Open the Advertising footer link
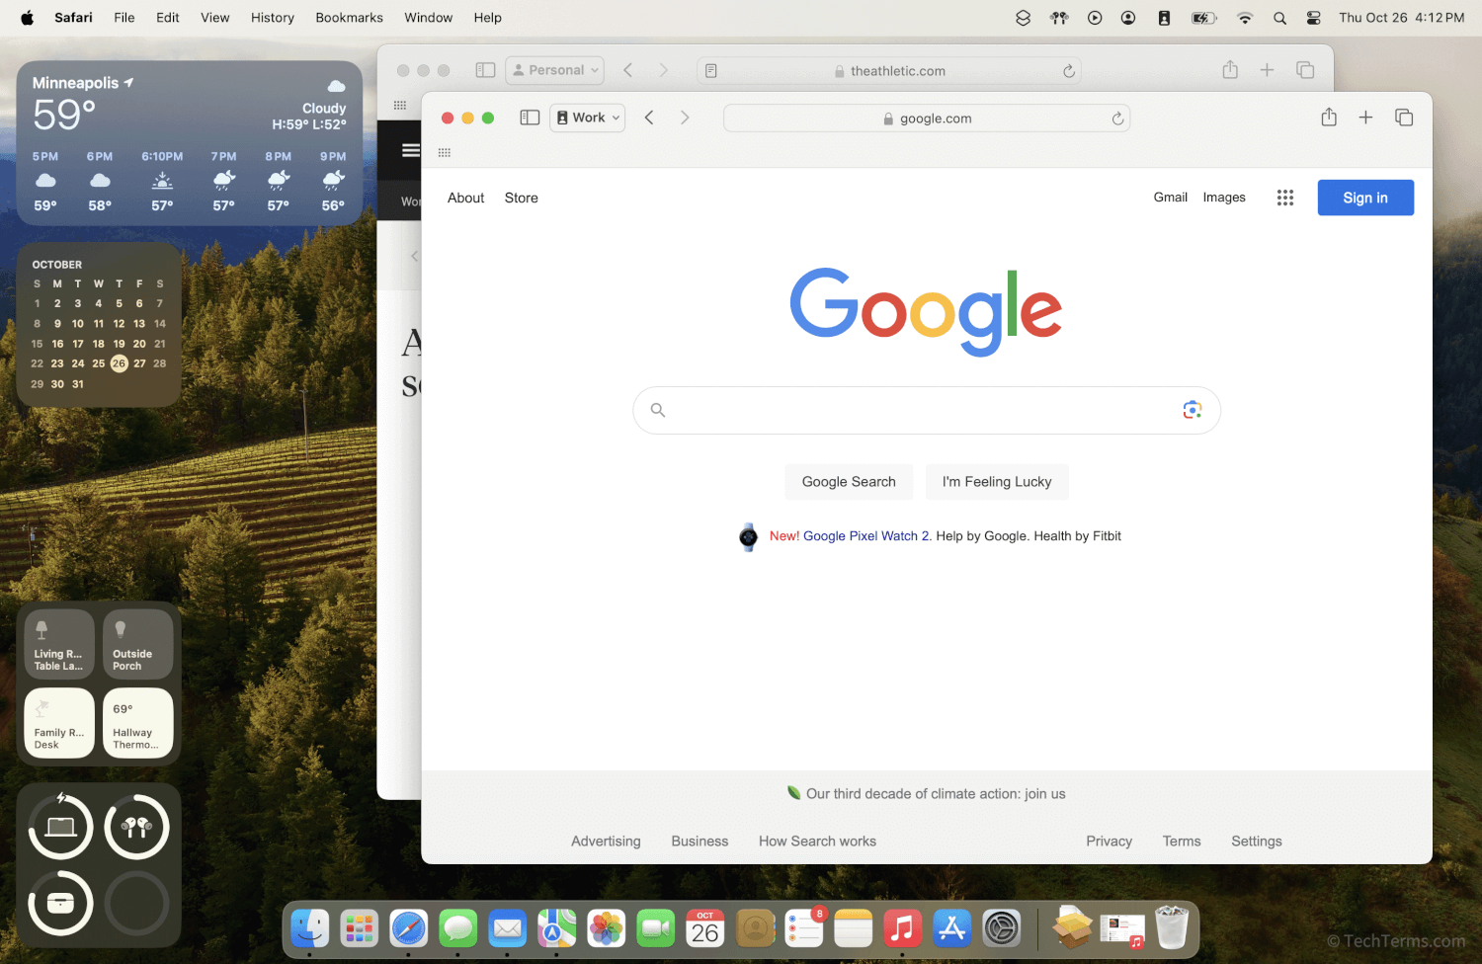 click(606, 842)
